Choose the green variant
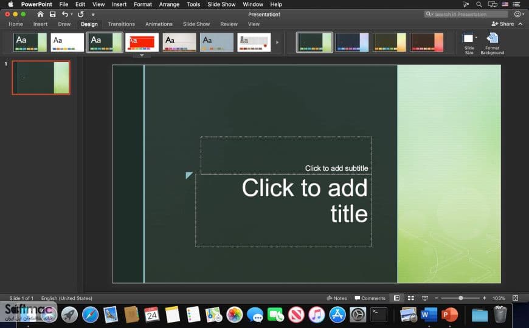Screen dimensions: 529x328 coord(314,42)
